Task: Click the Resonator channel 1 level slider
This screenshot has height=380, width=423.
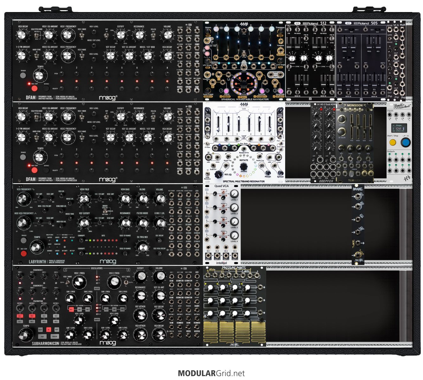Action: [218, 125]
